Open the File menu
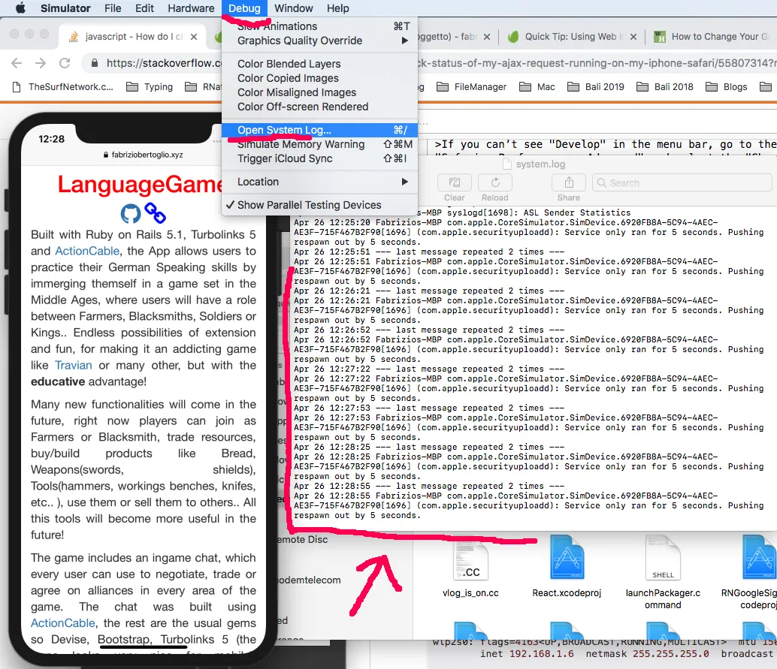Screen dimensions: 777x669 [113, 8]
